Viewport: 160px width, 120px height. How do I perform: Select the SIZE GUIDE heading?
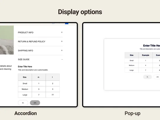pyautogui.click(x=24, y=59)
